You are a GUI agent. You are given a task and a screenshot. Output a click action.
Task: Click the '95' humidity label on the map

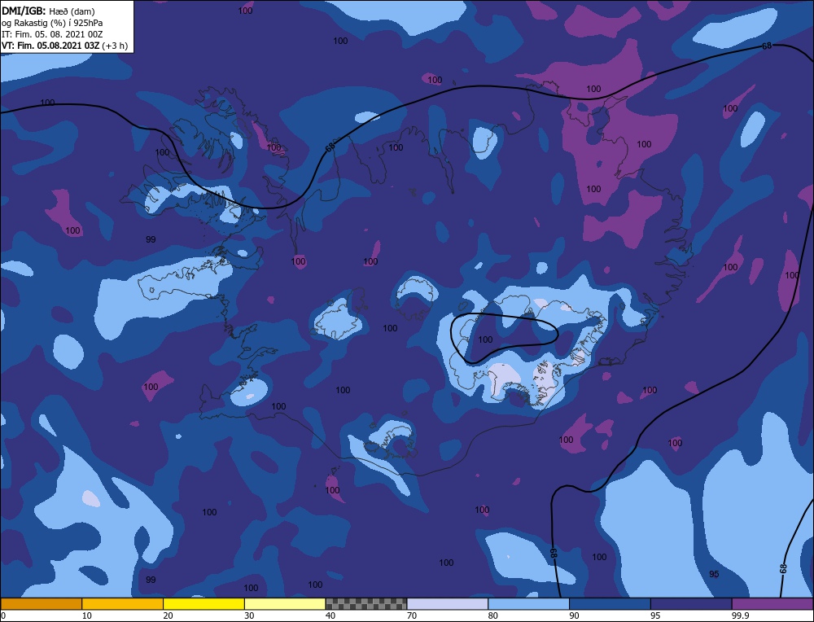[714, 574]
